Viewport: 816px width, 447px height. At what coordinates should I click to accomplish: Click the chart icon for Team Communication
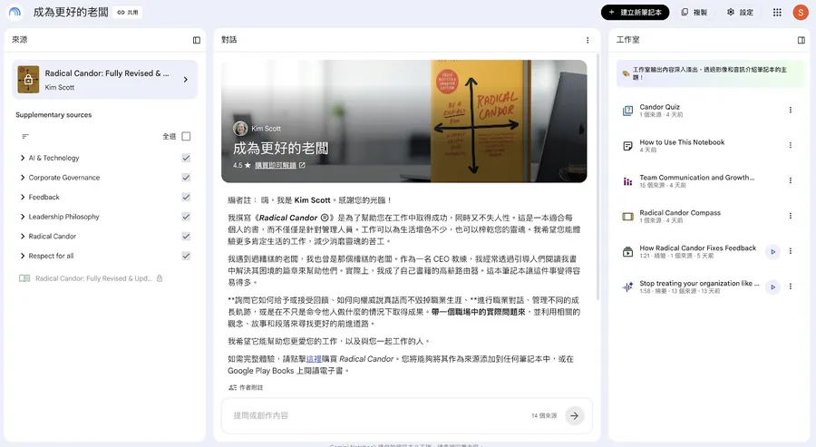coord(627,181)
